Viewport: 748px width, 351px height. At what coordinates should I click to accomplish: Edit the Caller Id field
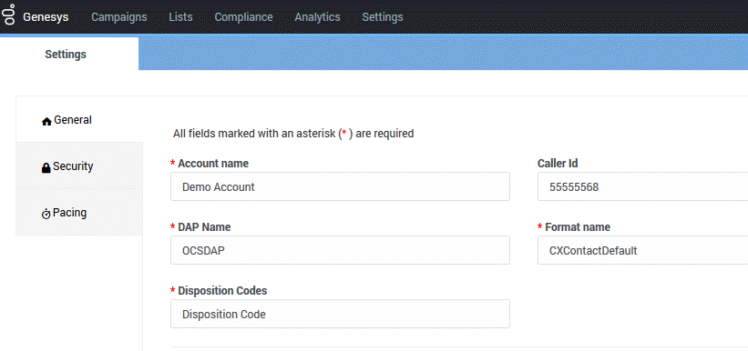[642, 186]
